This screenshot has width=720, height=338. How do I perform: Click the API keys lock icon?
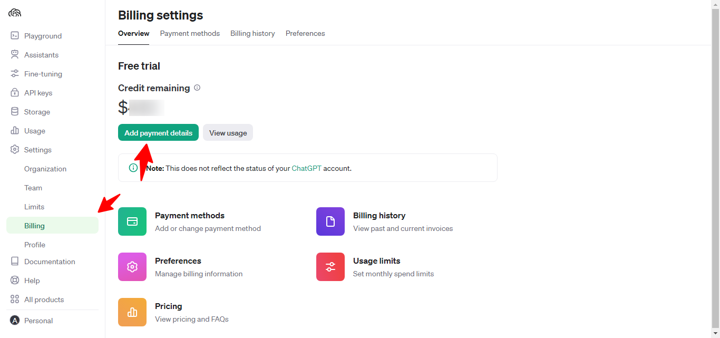[x=15, y=93]
